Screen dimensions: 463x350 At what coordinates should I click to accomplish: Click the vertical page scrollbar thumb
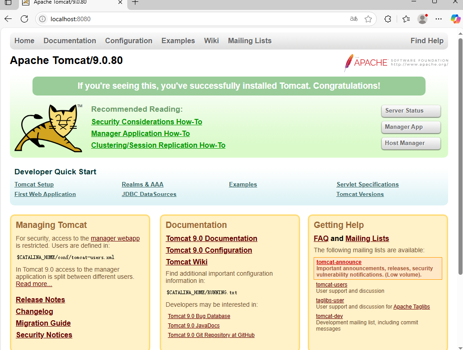(x=460, y=156)
